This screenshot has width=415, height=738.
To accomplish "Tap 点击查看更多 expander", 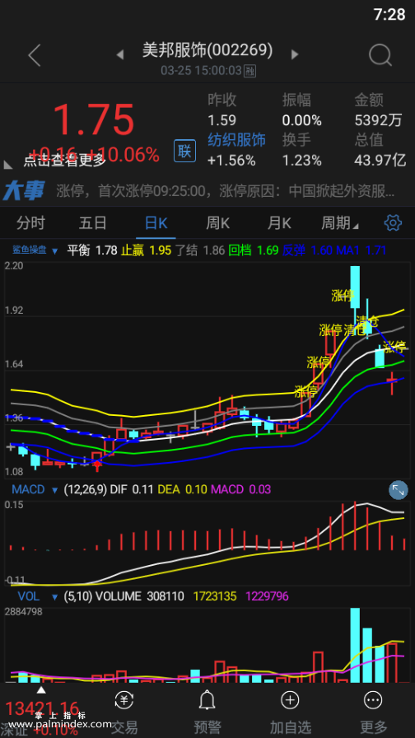I will coord(65,161).
